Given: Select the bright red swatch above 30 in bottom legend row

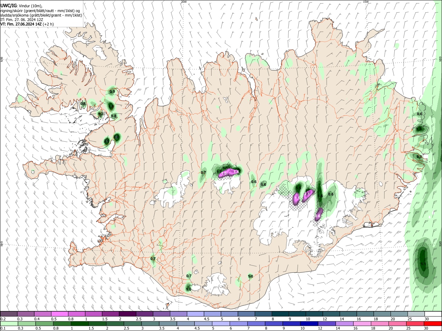Looking at the screenshot, I should (x=433, y=324).
